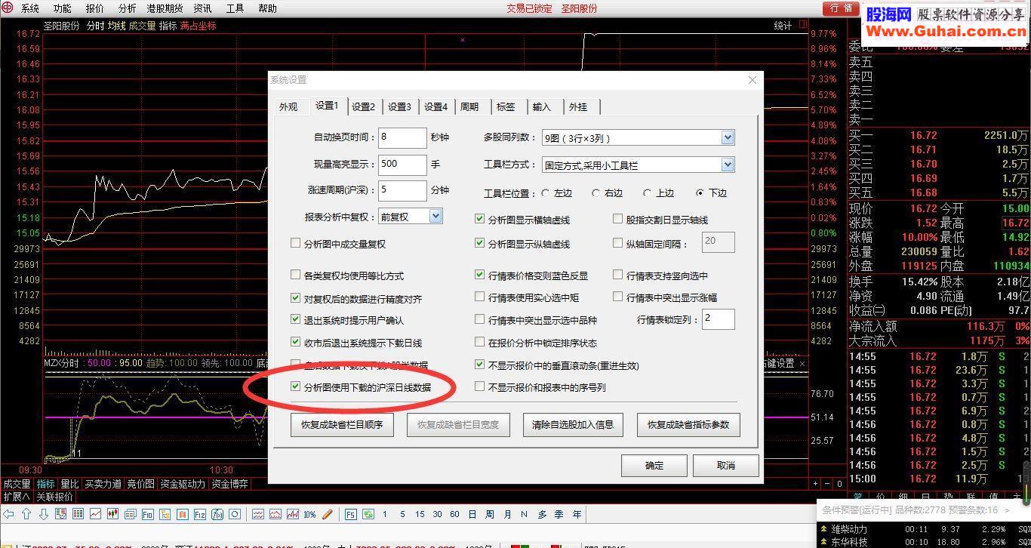Open the 工具栏方式 dropdown

[x=728, y=165]
